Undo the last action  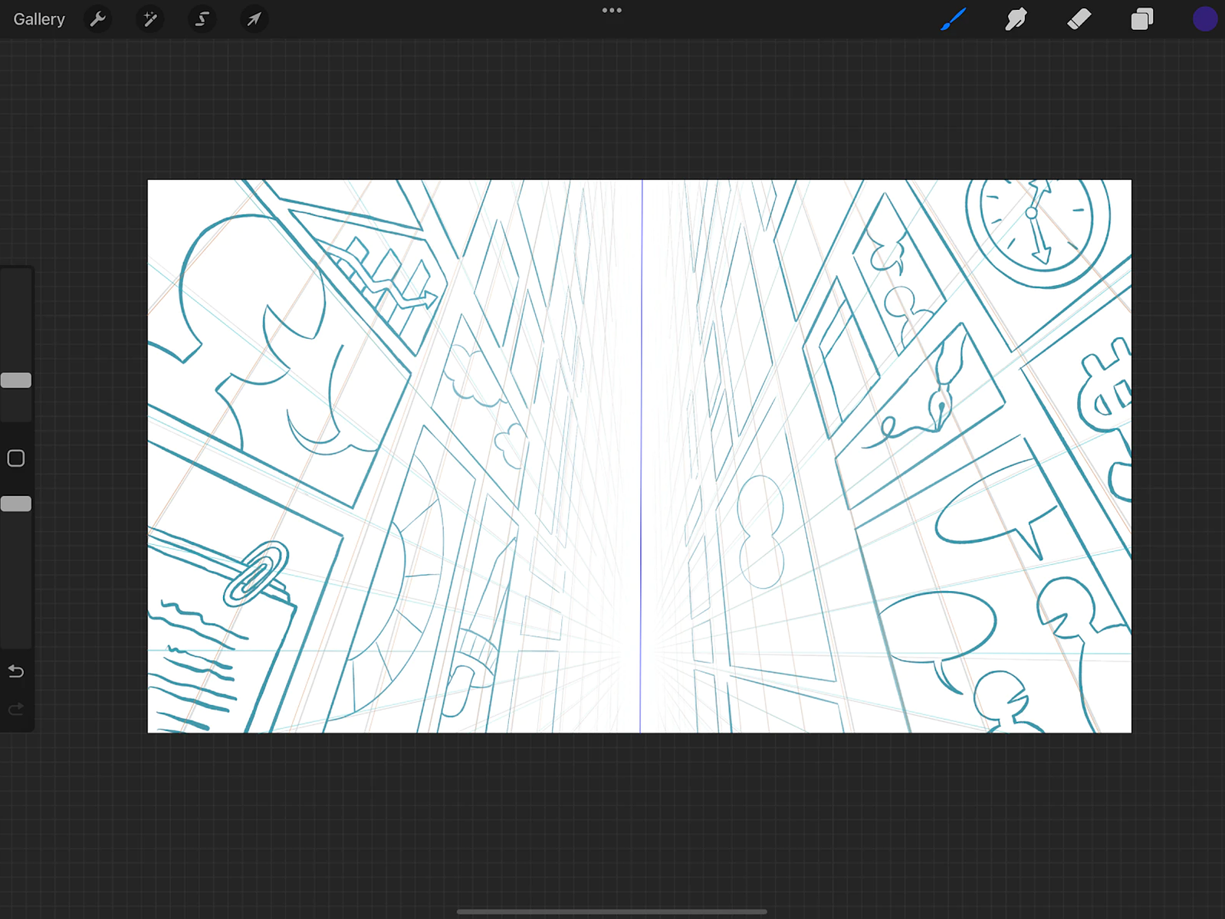(x=16, y=671)
